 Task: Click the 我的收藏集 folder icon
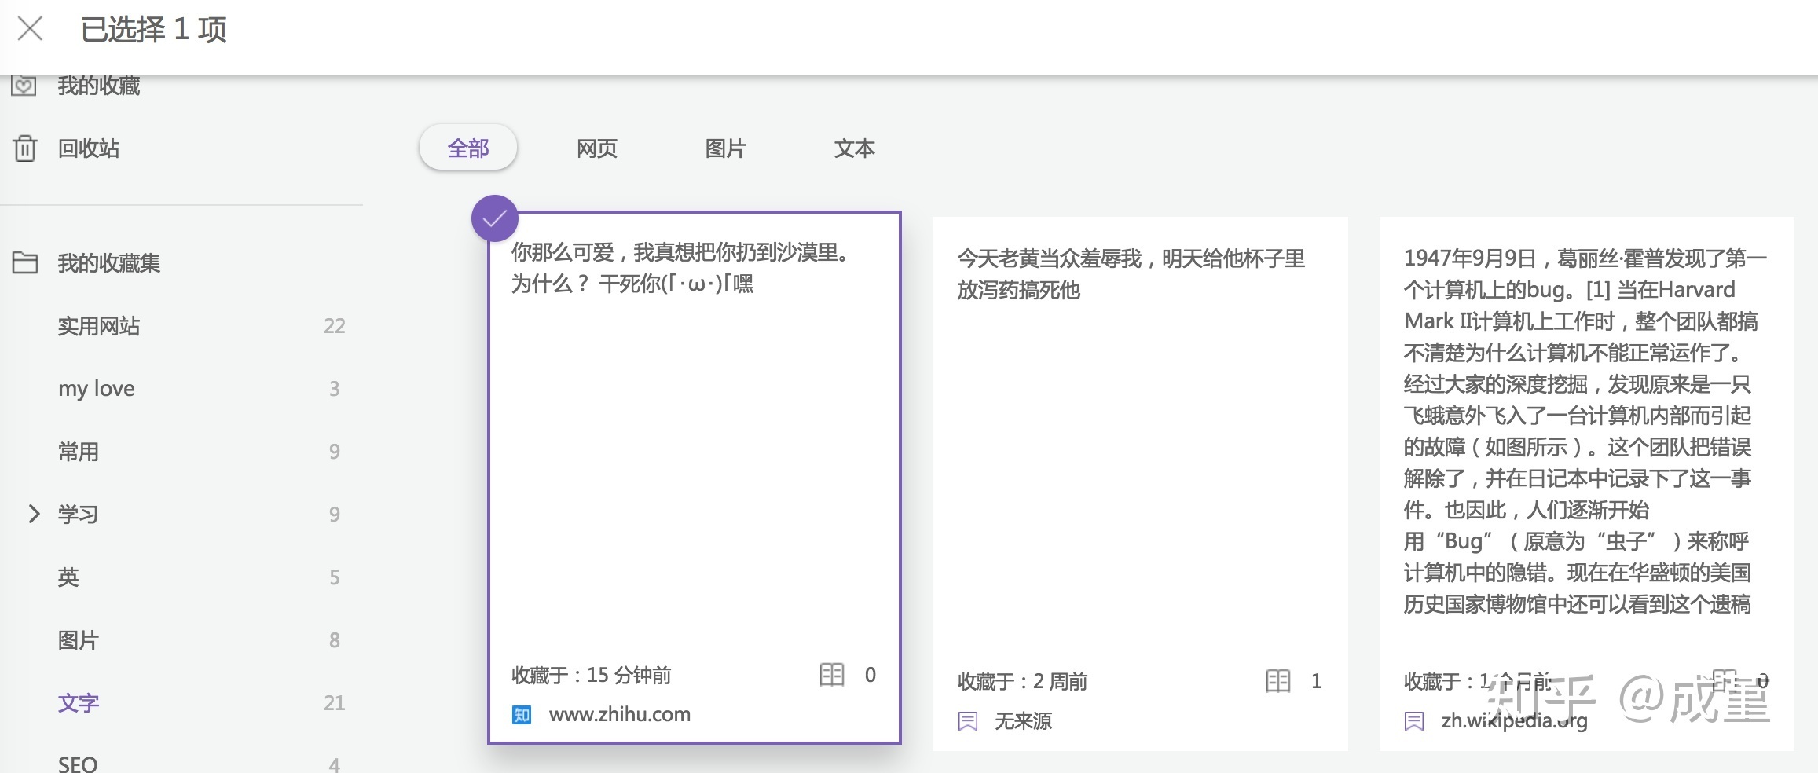(x=25, y=262)
